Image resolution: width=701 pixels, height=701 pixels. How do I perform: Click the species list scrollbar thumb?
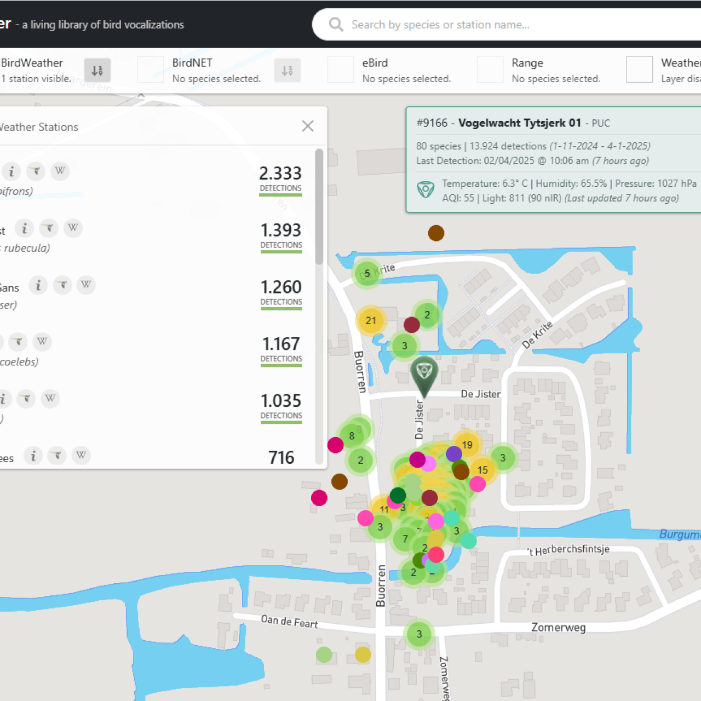(319, 206)
